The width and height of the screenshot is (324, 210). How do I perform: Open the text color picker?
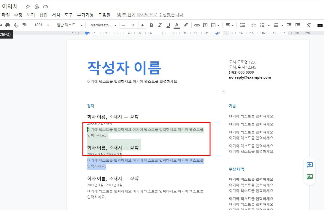(x=177, y=25)
